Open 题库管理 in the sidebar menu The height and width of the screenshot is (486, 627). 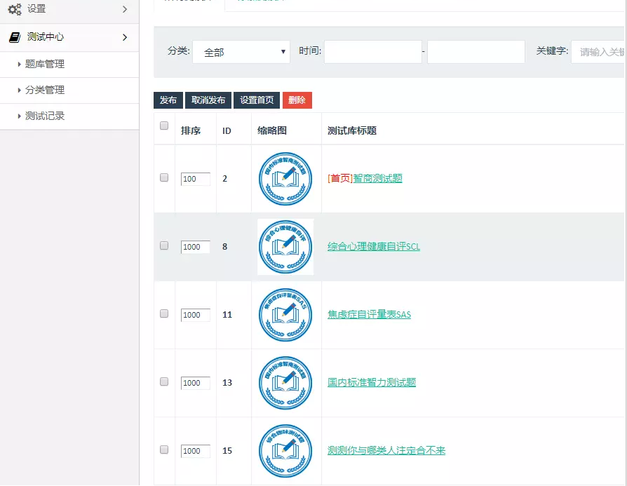coord(44,64)
